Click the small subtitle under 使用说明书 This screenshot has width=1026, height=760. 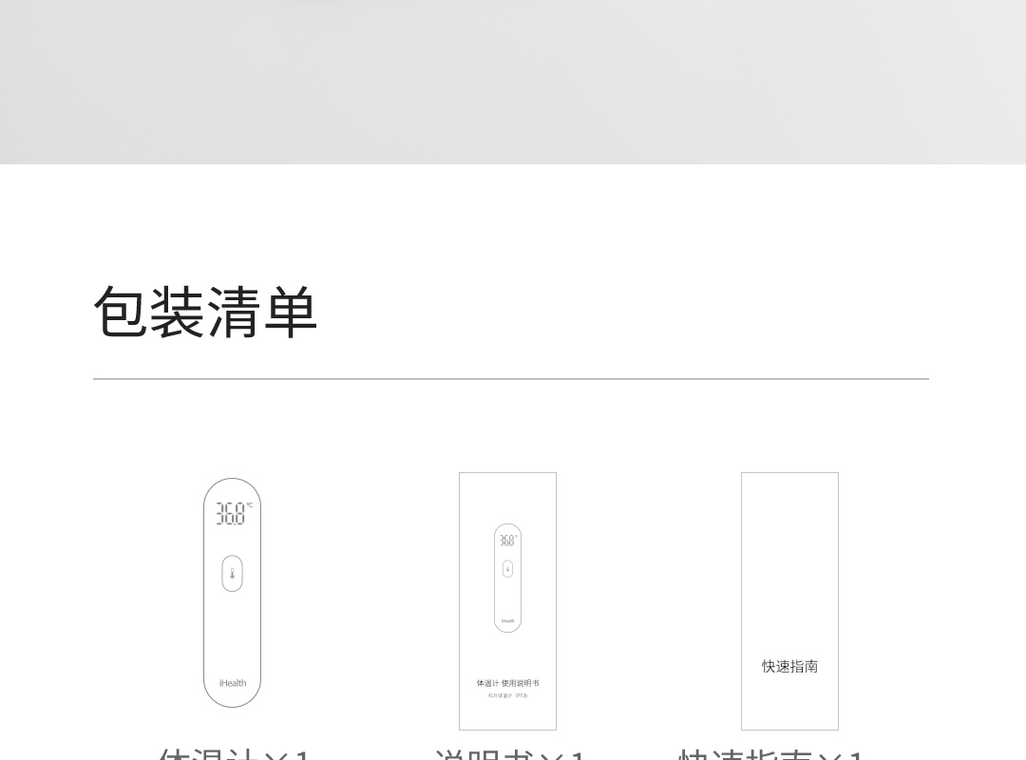[x=507, y=695]
